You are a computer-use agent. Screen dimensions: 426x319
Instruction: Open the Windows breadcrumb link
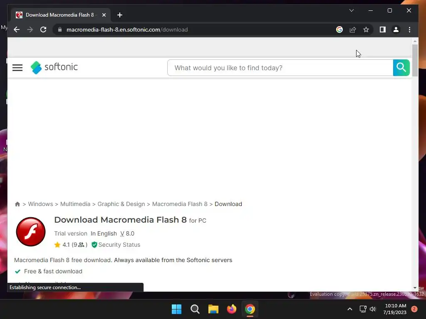40,204
